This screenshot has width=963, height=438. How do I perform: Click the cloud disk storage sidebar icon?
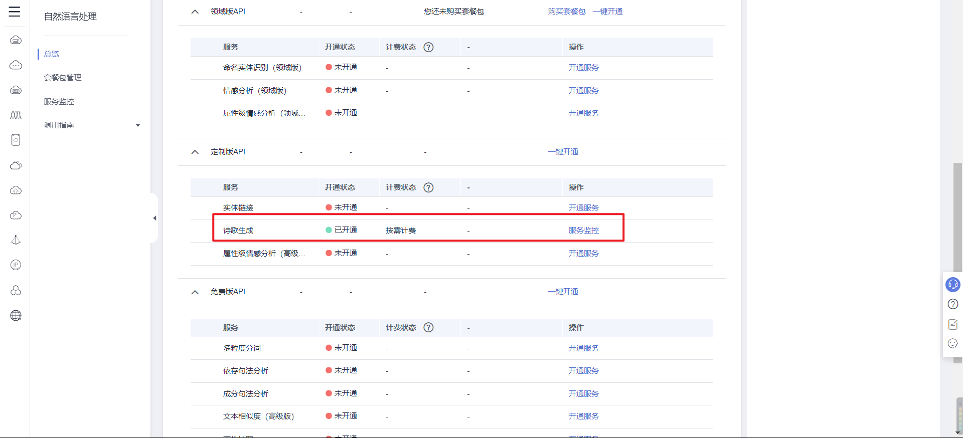16,90
